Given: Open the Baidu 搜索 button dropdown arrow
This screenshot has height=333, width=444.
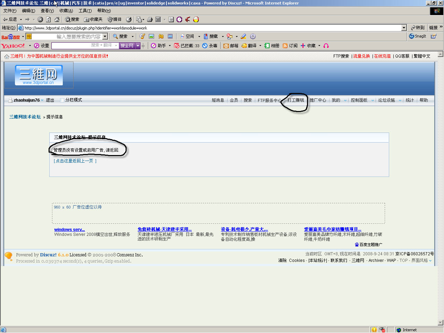Looking at the screenshot, I should click(133, 36).
